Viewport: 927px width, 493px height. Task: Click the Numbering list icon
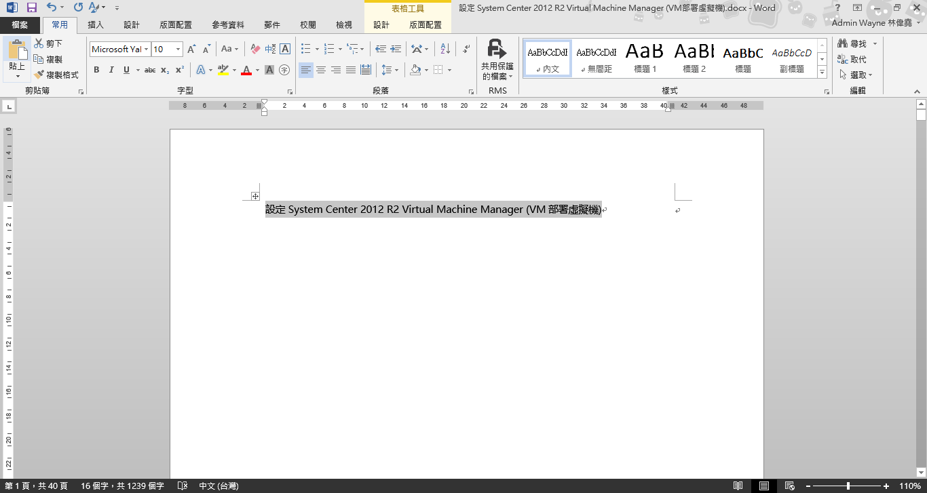click(329, 49)
